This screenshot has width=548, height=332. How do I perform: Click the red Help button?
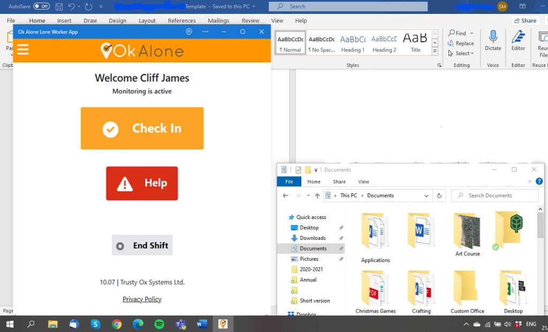[x=142, y=183]
